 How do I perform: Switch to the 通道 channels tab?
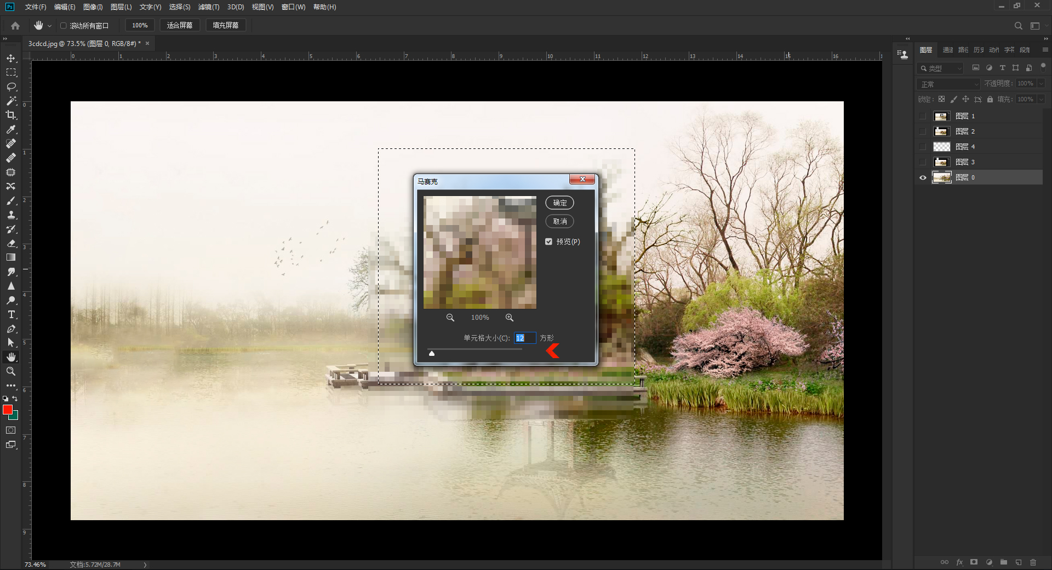click(947, 50)
